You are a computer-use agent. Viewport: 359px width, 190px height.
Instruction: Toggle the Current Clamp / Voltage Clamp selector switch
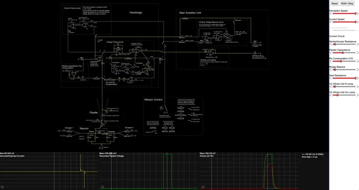(190, 109)
